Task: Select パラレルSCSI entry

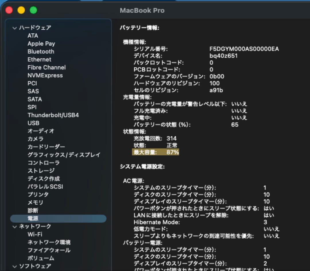Action: coord(45,187)
